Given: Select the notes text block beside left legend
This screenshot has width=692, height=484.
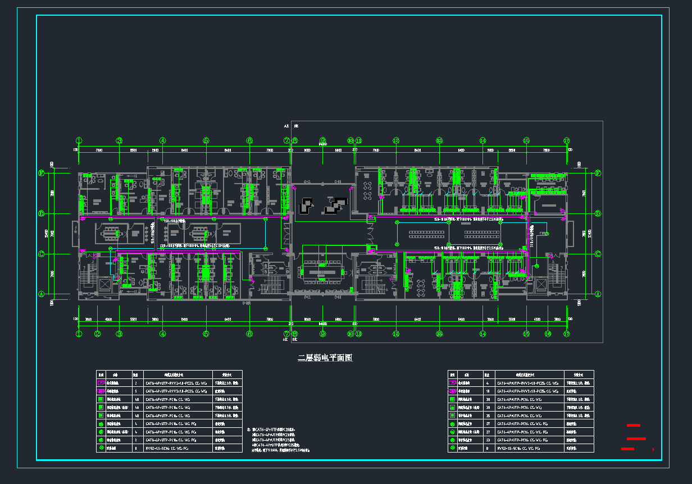Looking at the screenshot, I should pyautogui.click(x=278, y=440).
